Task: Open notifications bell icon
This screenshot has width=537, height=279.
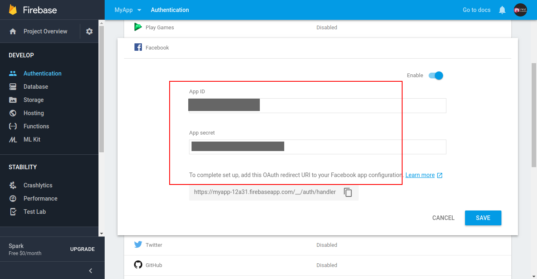Action: (502, 10)
